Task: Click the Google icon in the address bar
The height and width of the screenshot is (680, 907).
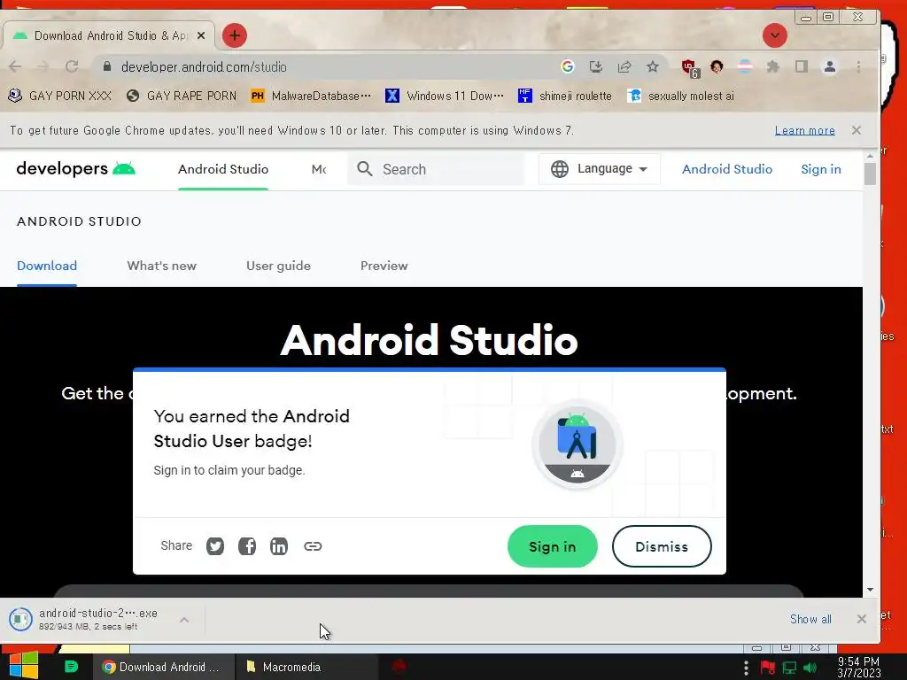Action: tap(568, 66)
